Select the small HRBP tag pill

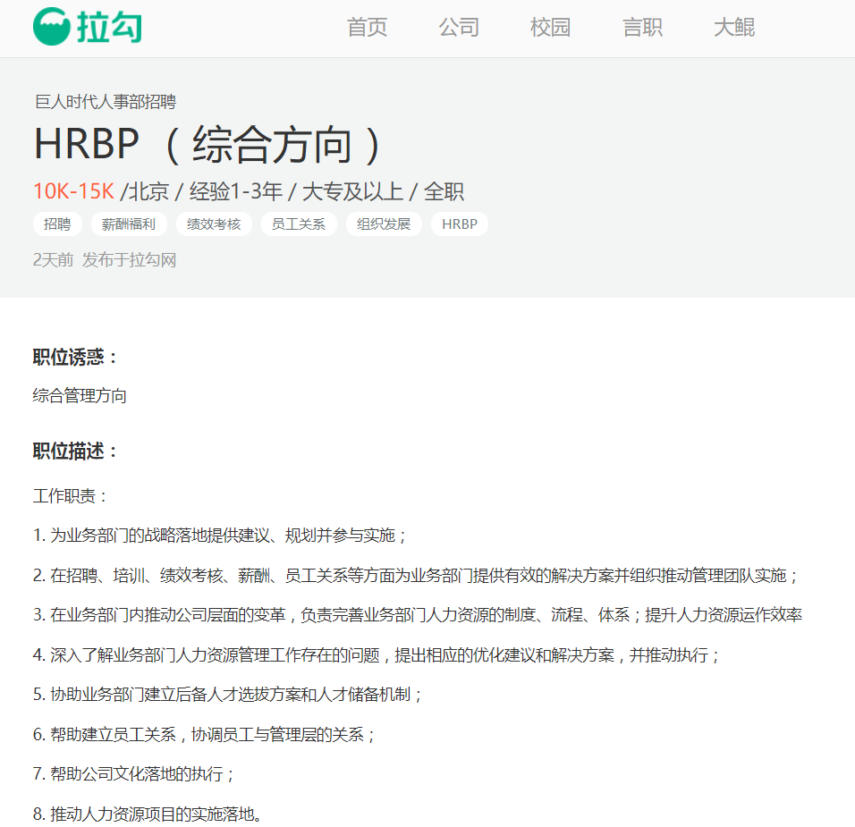point(460,224)
